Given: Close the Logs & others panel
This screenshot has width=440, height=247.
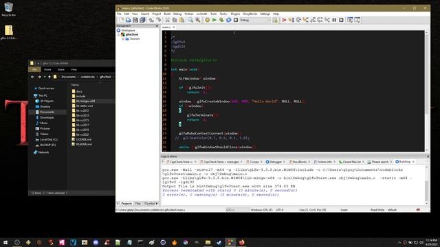Looking at the screenshot, I should tap(428, 156).
